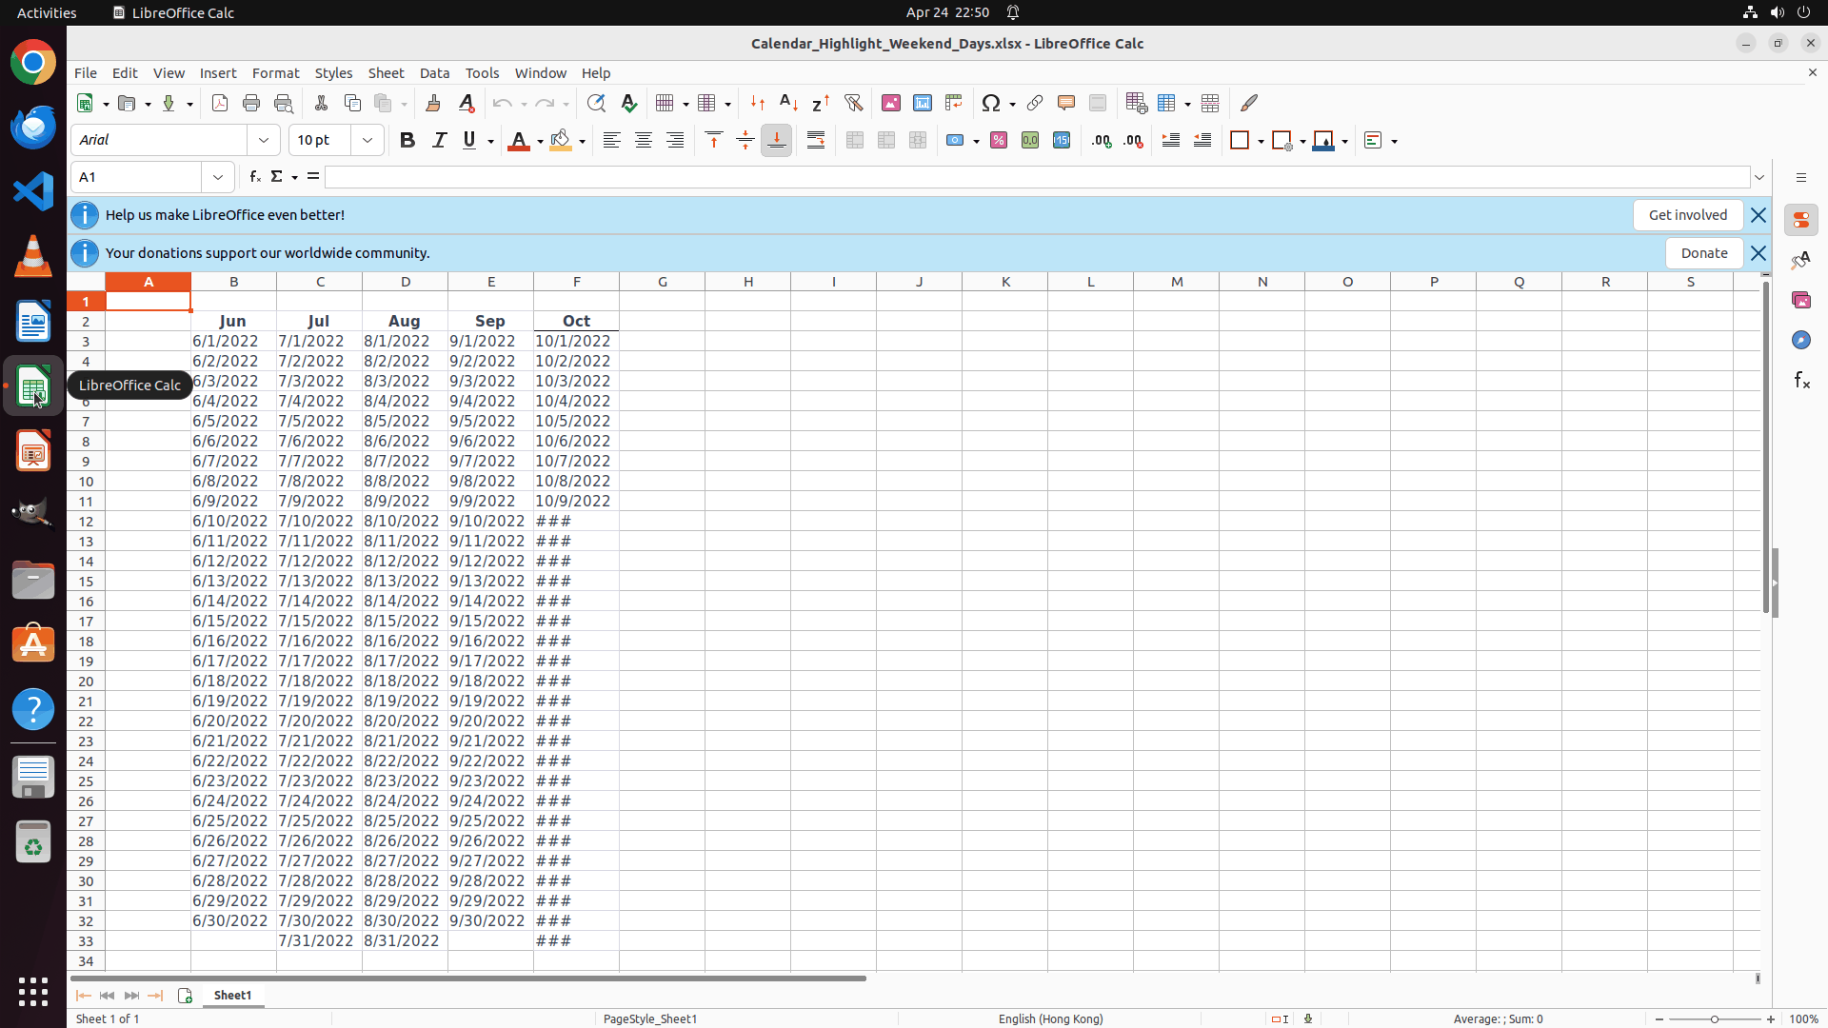Open the Insert Special Character tool

tap(991, 103)
